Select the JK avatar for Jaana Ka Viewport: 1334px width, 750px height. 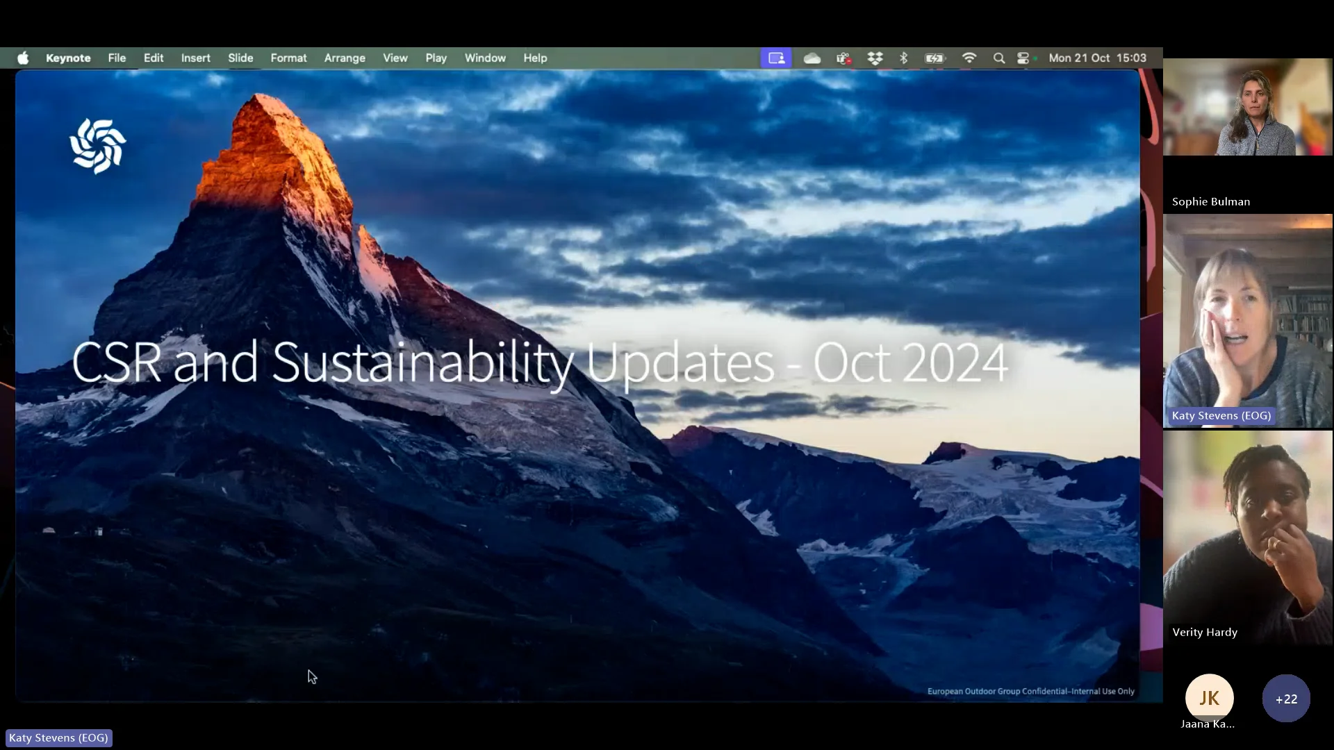coord(1209,697)
